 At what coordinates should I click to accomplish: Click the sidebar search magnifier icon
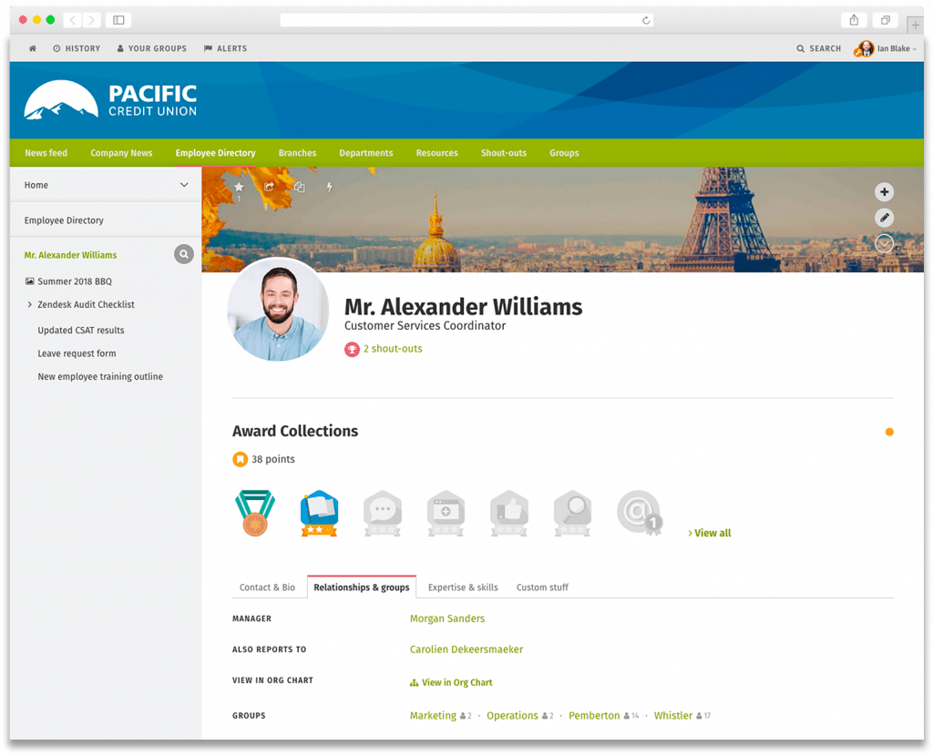tap(184, 255)
